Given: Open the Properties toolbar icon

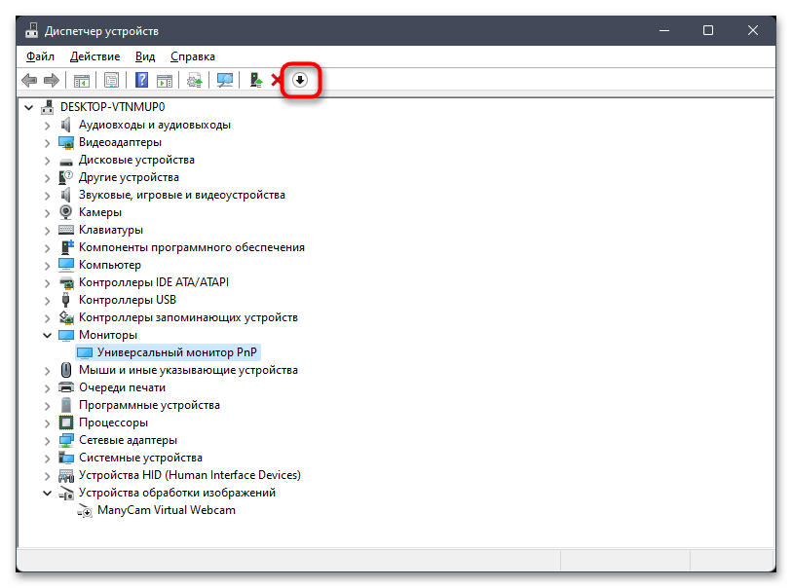Looking at the screenshot, I should (111, 80).
